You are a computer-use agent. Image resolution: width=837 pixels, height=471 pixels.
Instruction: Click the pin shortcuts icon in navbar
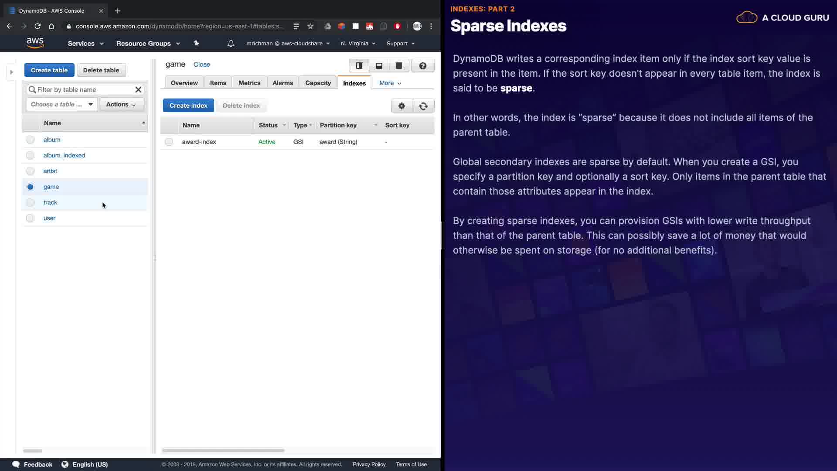[x=196, y=43]
